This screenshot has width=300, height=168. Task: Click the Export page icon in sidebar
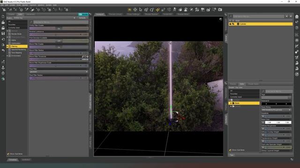[3, 45]
